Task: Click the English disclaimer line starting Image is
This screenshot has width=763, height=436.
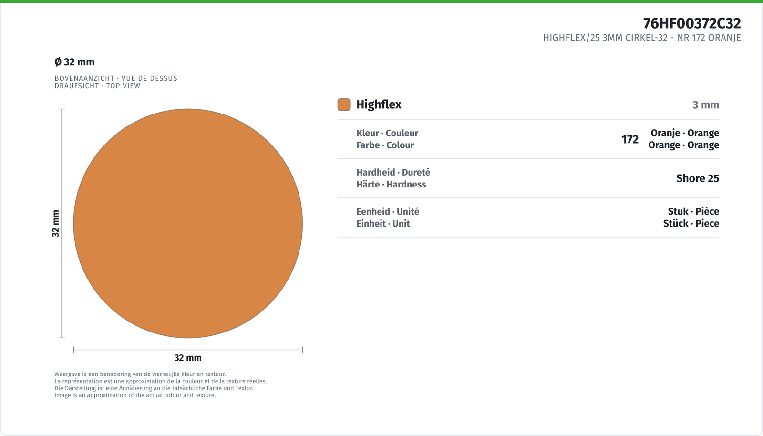Action: click(x=135, y=395)
